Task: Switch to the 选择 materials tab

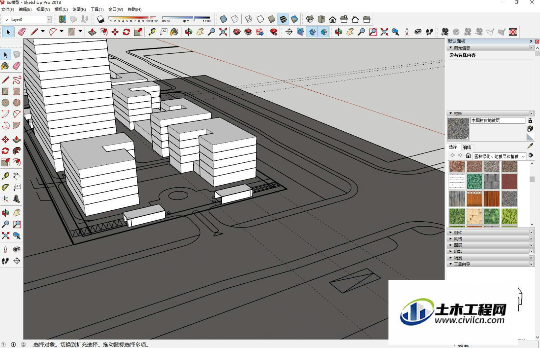Action: click(453, 147)
